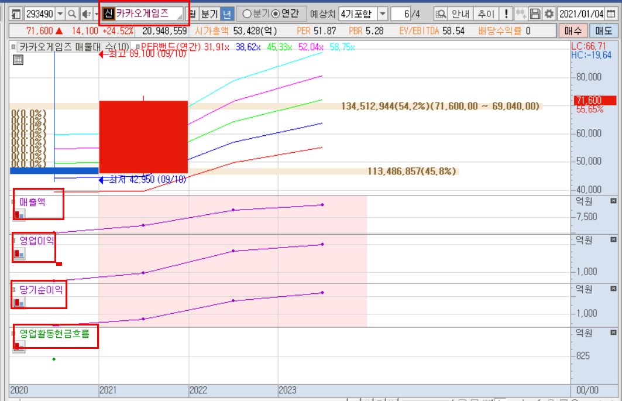Click the data grid icon in chart

tap(18, 60)
